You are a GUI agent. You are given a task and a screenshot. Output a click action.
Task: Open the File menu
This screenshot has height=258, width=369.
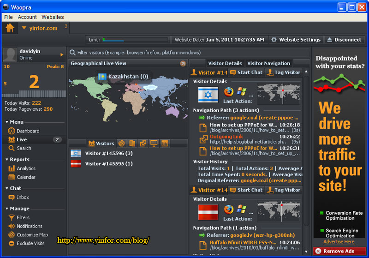click(x=8, y=17)
